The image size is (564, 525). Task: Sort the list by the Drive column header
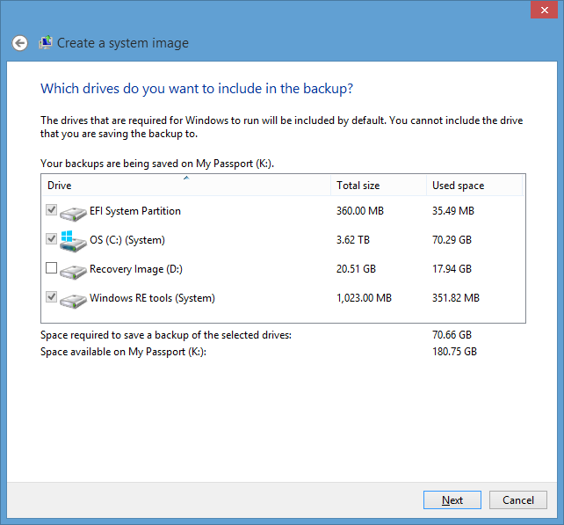pyautogui.click(x=186, y=186)
